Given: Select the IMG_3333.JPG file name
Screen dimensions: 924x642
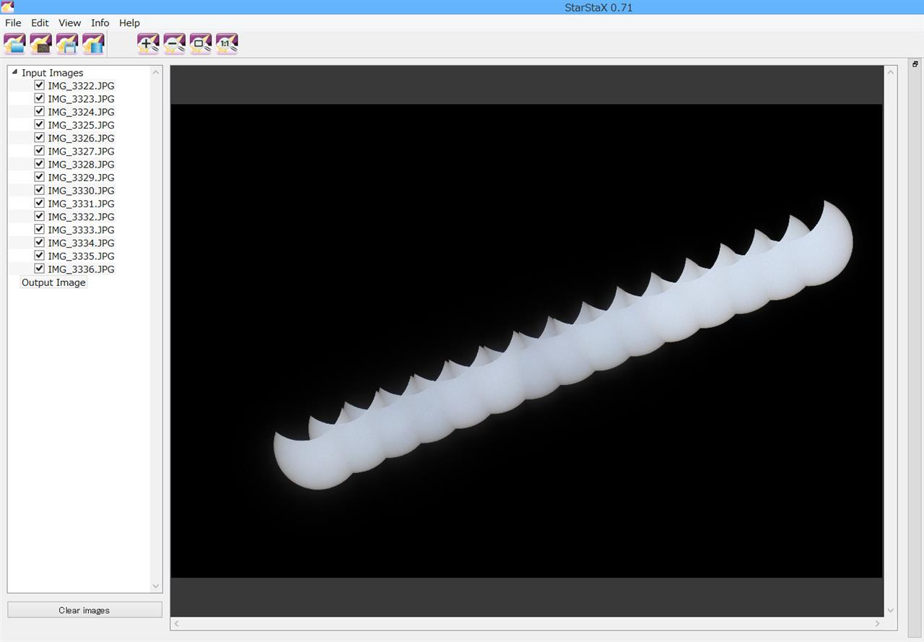Looking at the screenshot, I should tap(81, 230).
